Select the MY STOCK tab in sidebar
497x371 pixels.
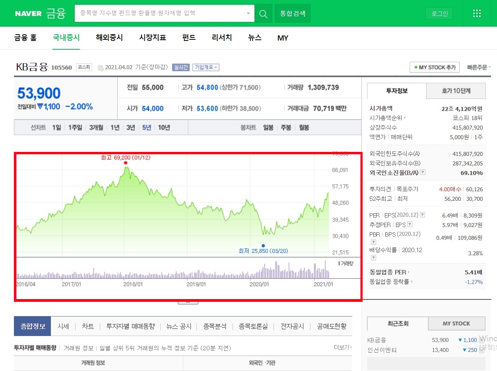pyautogui.click(x=456, y=323)
